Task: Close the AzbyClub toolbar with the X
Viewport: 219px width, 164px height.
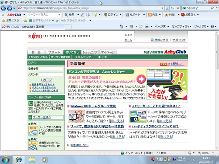Action: pyautogui.click(x=3, y=15)
